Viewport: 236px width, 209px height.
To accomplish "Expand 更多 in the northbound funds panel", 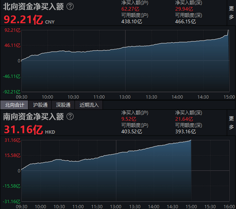I will coord(231,12).
